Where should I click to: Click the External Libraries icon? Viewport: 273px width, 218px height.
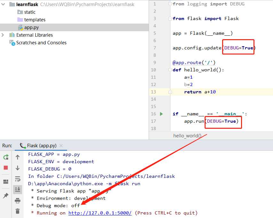pos(12,35)
